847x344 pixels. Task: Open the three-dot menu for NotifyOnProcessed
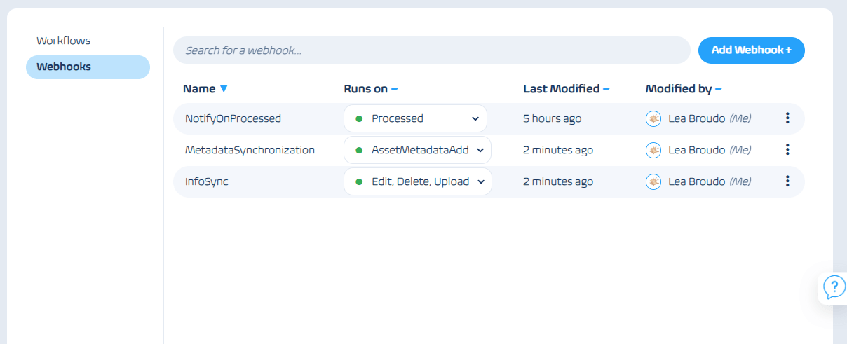(x=787, y=118)
